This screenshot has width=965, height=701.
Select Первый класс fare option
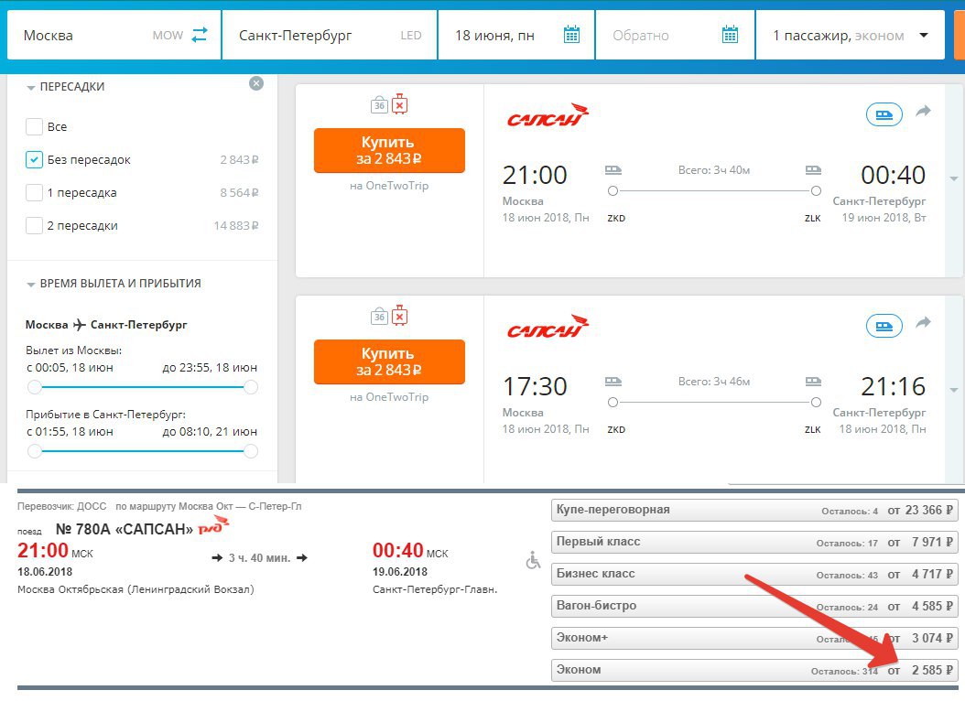tap(754, 542)
